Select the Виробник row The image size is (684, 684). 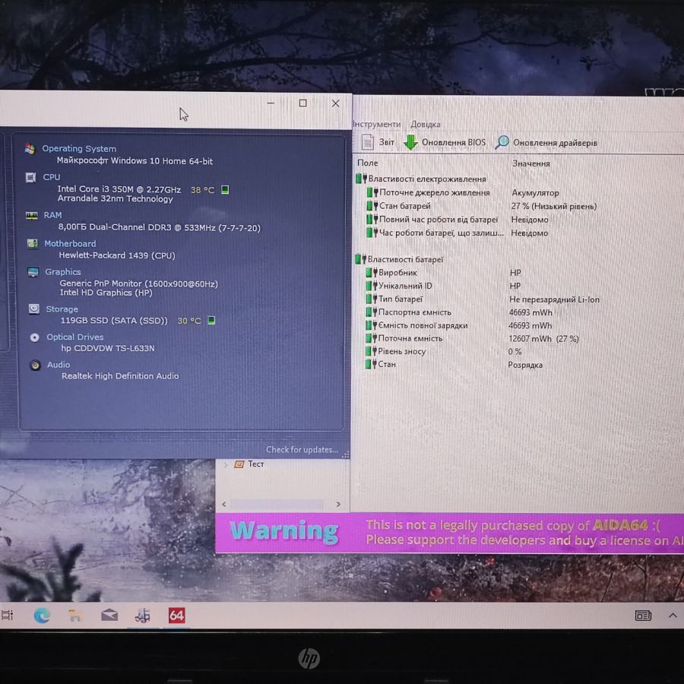click(443, 273)
